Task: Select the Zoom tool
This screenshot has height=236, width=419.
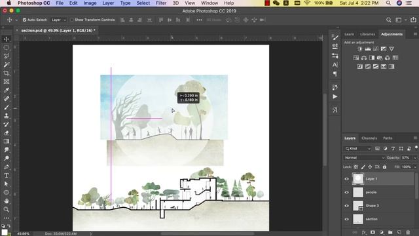Action: [7, 210]
